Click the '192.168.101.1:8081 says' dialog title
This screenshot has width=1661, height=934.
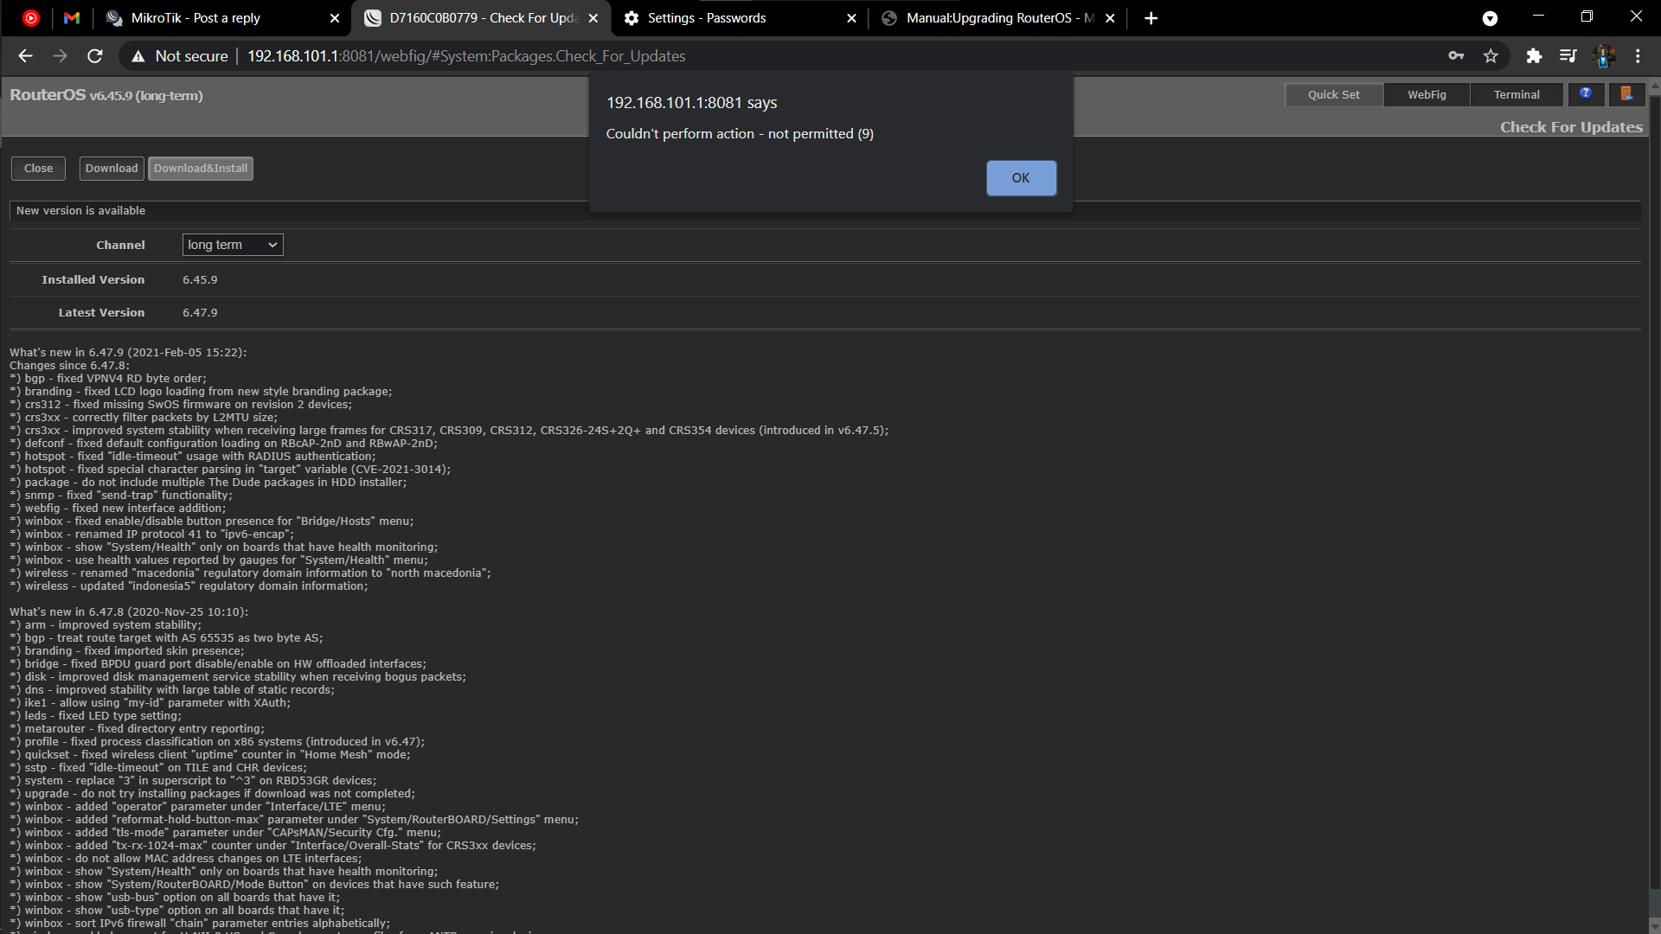click(x=691, y=103)
